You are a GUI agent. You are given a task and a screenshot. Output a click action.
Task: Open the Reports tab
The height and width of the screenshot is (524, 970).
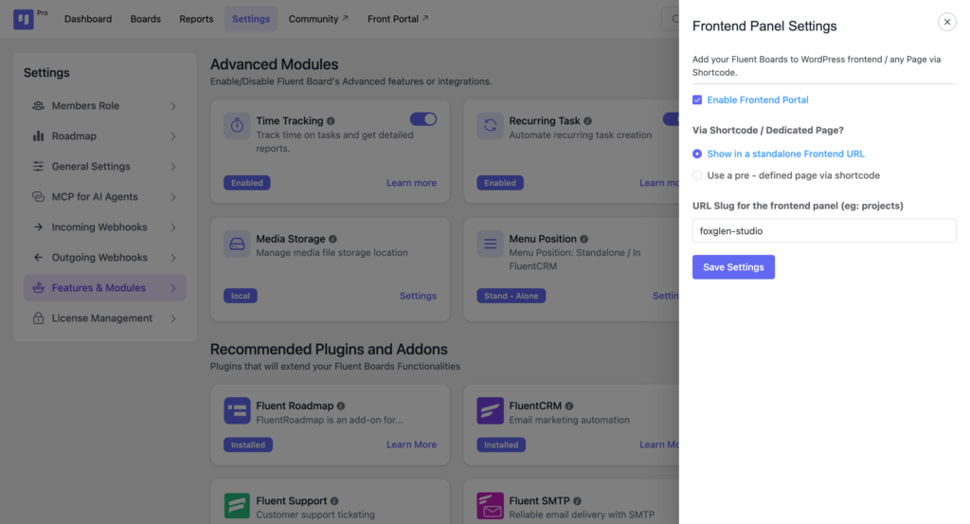tap(196, 19)
